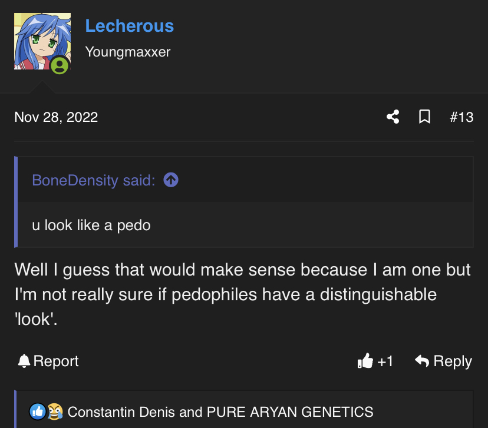Screen dimensions: 488x428
Task: Open the PURE ARYAN GENETICS user link
Action: click(290, 412)
